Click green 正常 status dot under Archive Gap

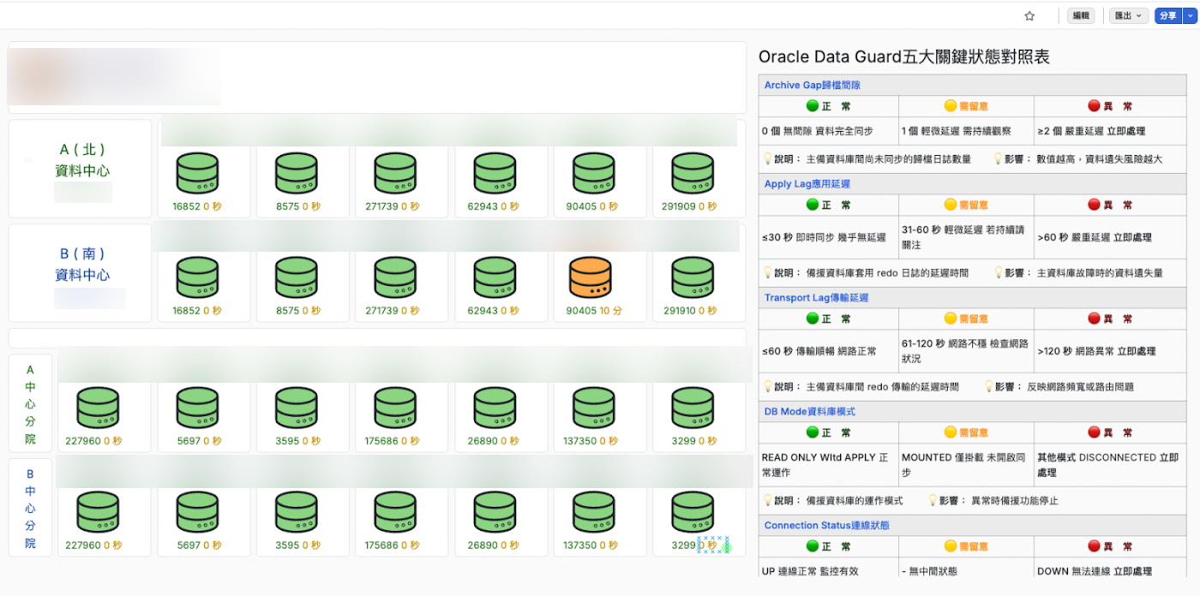[813, 106]
